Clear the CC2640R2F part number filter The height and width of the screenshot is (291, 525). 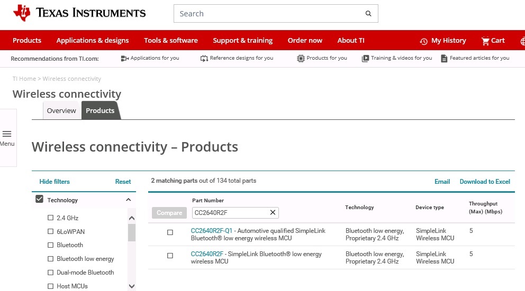pos(273,212)
